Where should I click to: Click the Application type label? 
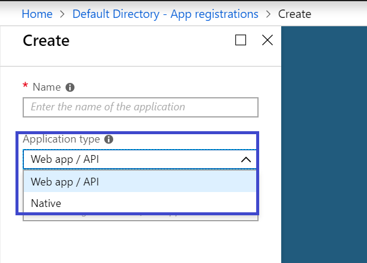61,139
